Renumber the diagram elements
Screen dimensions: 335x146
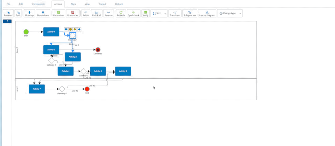[x=58, y=14]
